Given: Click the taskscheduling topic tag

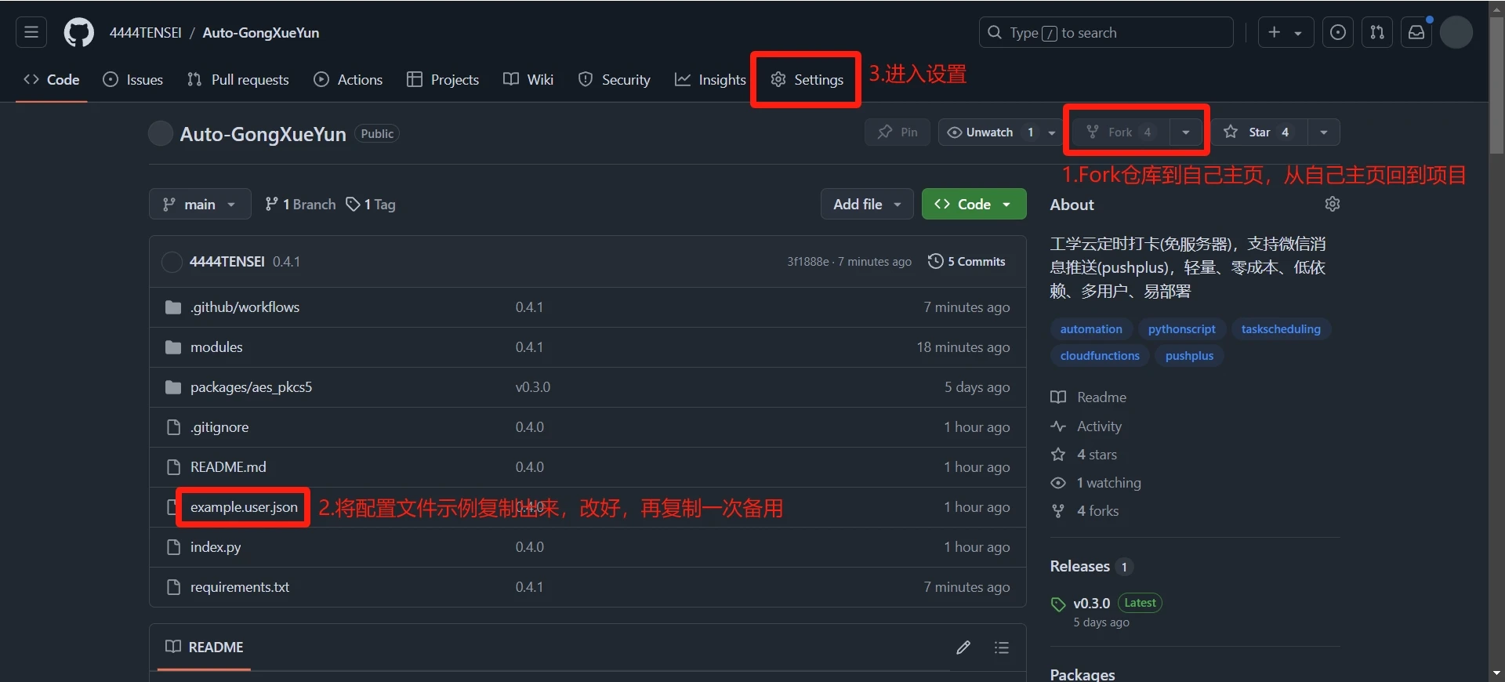Looking at the screenshot, I should (1281, 329).
